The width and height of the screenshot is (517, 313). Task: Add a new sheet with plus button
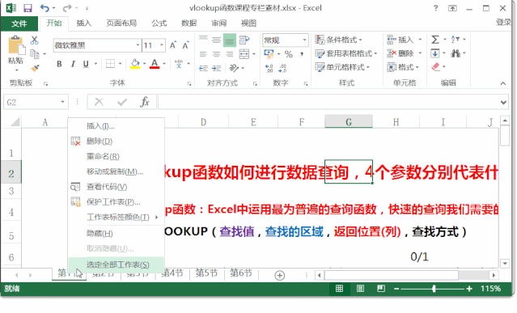tap(280, 275)
